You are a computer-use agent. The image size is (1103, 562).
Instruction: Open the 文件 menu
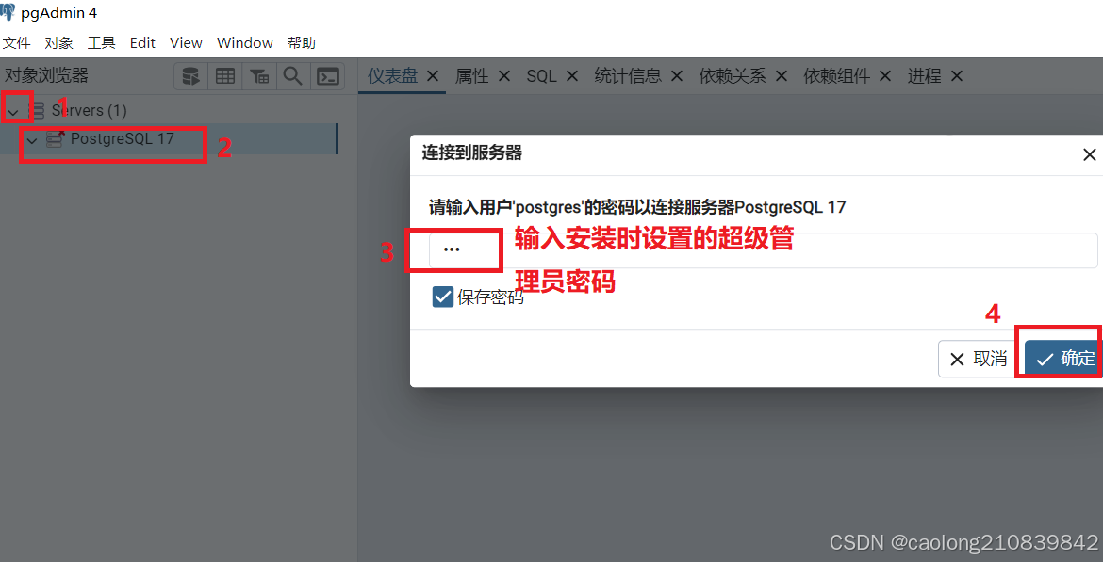(x=16, y=43)
